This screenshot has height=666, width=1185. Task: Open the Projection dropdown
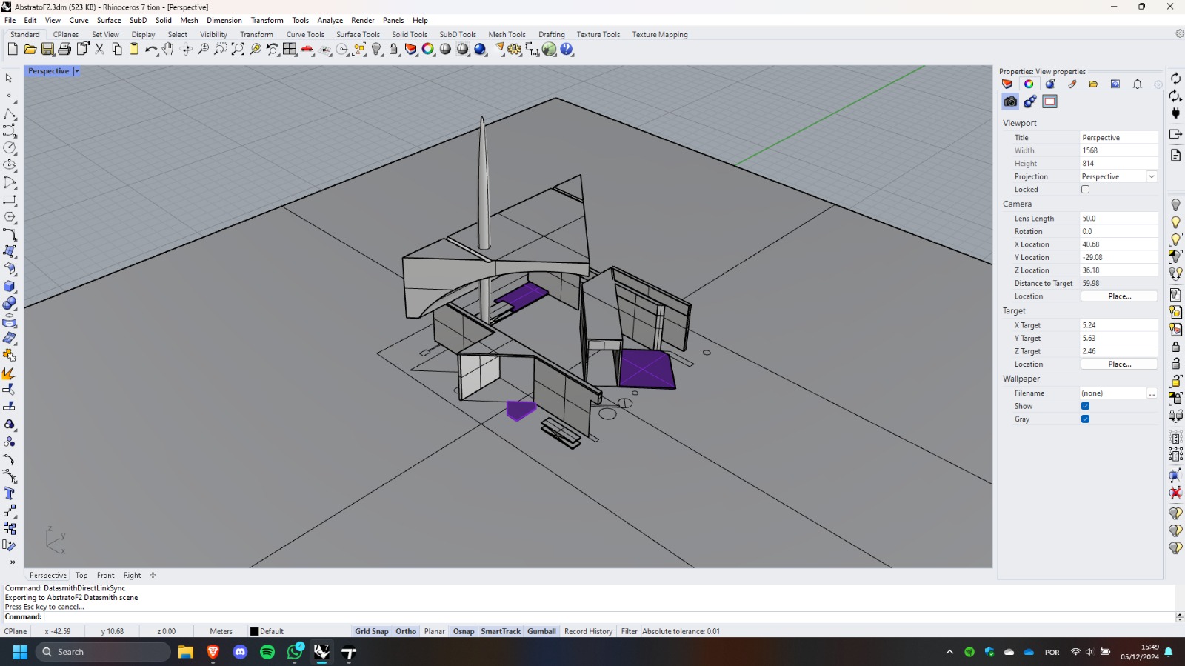click(x=1151, y=176)
